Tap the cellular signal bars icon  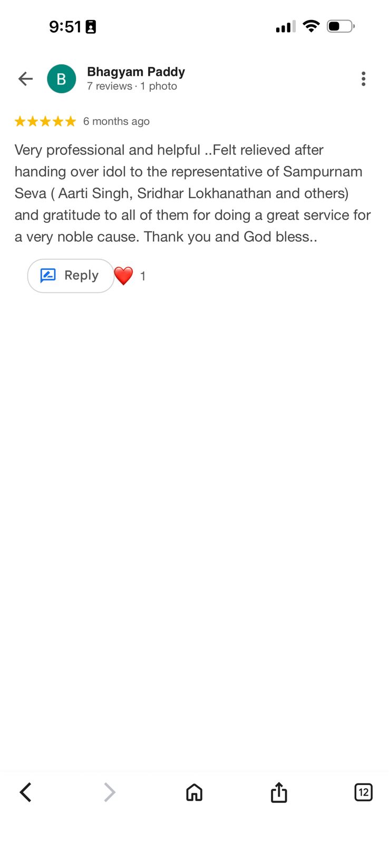click(x=285, y=26)
